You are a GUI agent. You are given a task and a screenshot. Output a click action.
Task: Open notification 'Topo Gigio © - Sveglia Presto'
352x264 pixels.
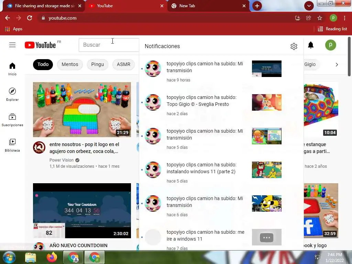tap(221, 105)
